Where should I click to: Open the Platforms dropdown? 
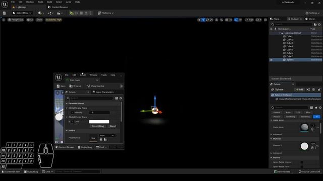(105, 13)
